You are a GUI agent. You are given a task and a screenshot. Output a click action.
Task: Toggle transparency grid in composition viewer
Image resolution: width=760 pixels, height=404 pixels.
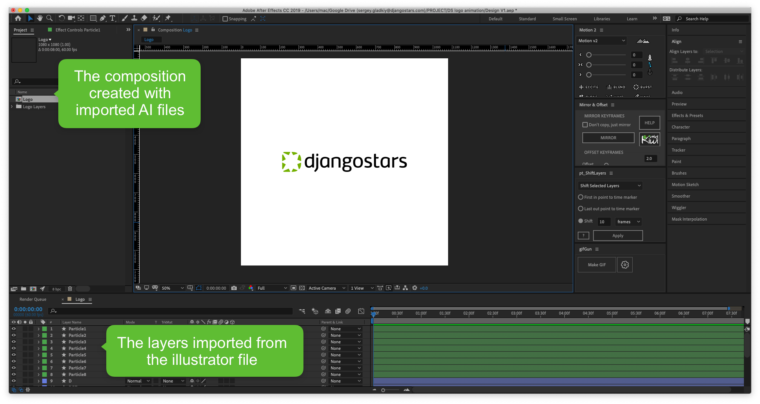(302, 288)
